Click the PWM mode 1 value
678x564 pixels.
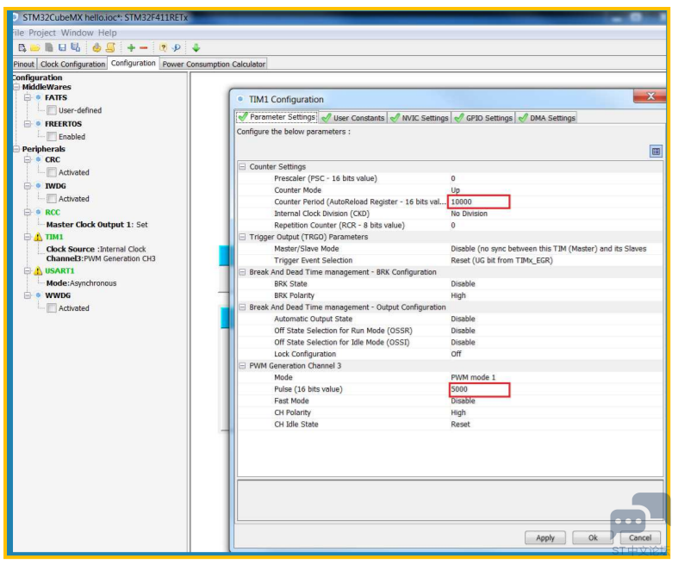pos(474,378)
